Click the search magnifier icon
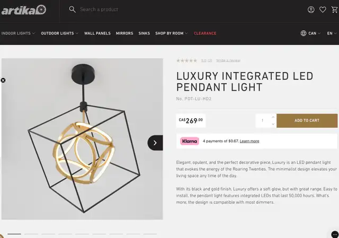Image resolution: width=339 pixels, height=238 pixels. click(x=73, y=10)
